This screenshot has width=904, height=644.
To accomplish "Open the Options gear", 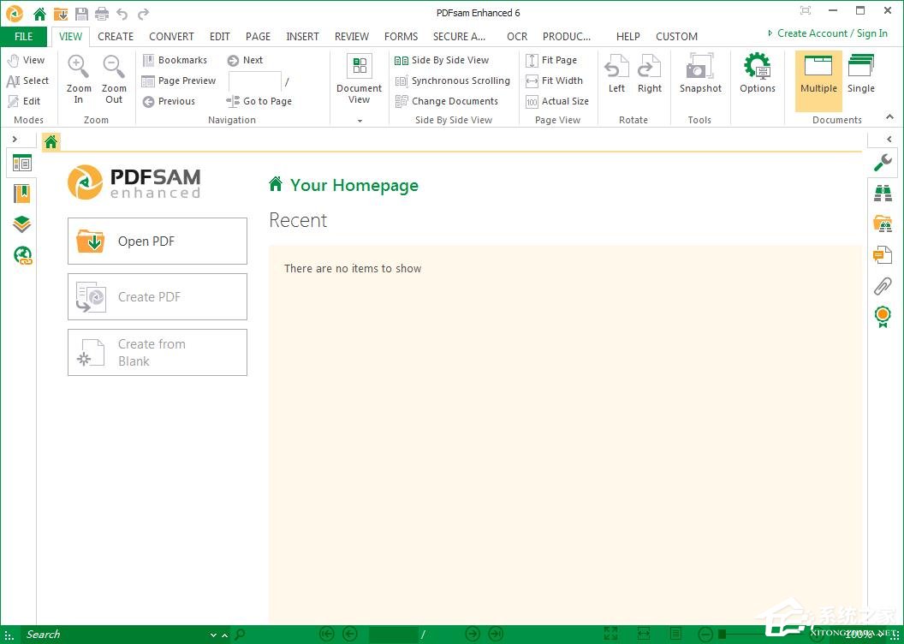I will [x=758, y=74].
